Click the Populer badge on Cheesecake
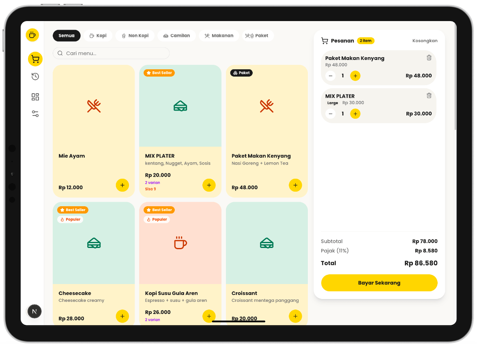 point(70,220)
